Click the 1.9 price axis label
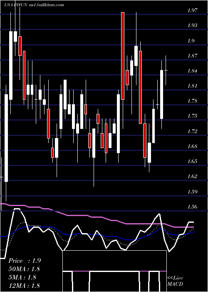This screenshot has width=208, height=292. click(x=191, y=40)
